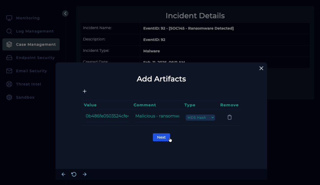Open Log Management menu item
Screen dimensions: 320x185
pos(35,31)
